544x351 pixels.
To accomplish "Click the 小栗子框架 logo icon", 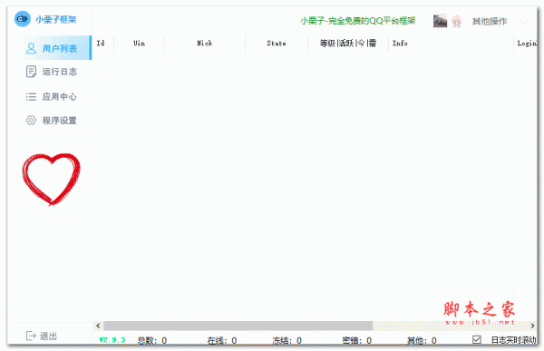I will [22, 19].
